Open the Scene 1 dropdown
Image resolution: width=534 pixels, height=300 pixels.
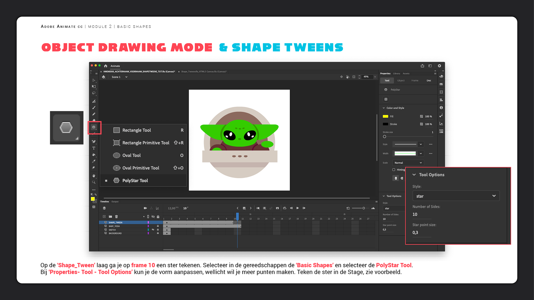pos(126,77)
